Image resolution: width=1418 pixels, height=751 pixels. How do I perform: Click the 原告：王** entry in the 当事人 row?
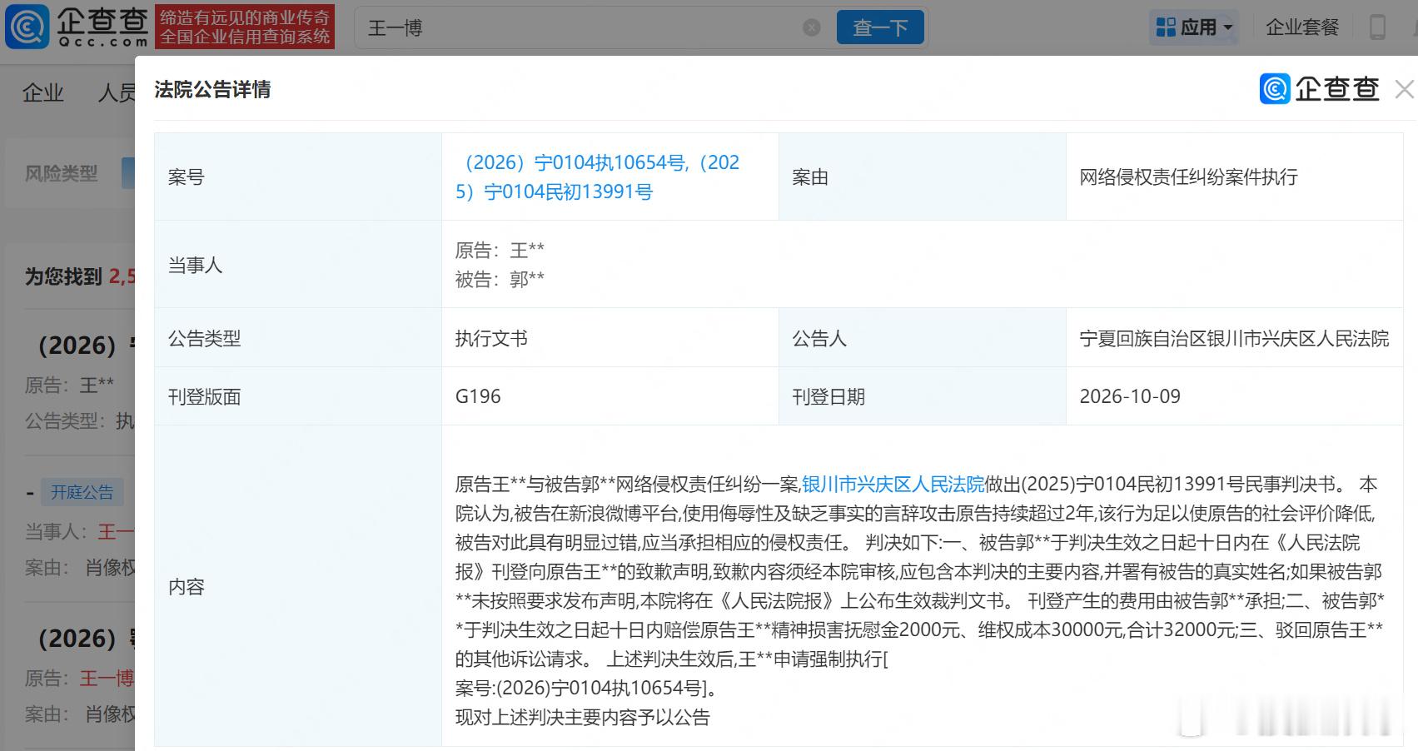click(500, 250)
